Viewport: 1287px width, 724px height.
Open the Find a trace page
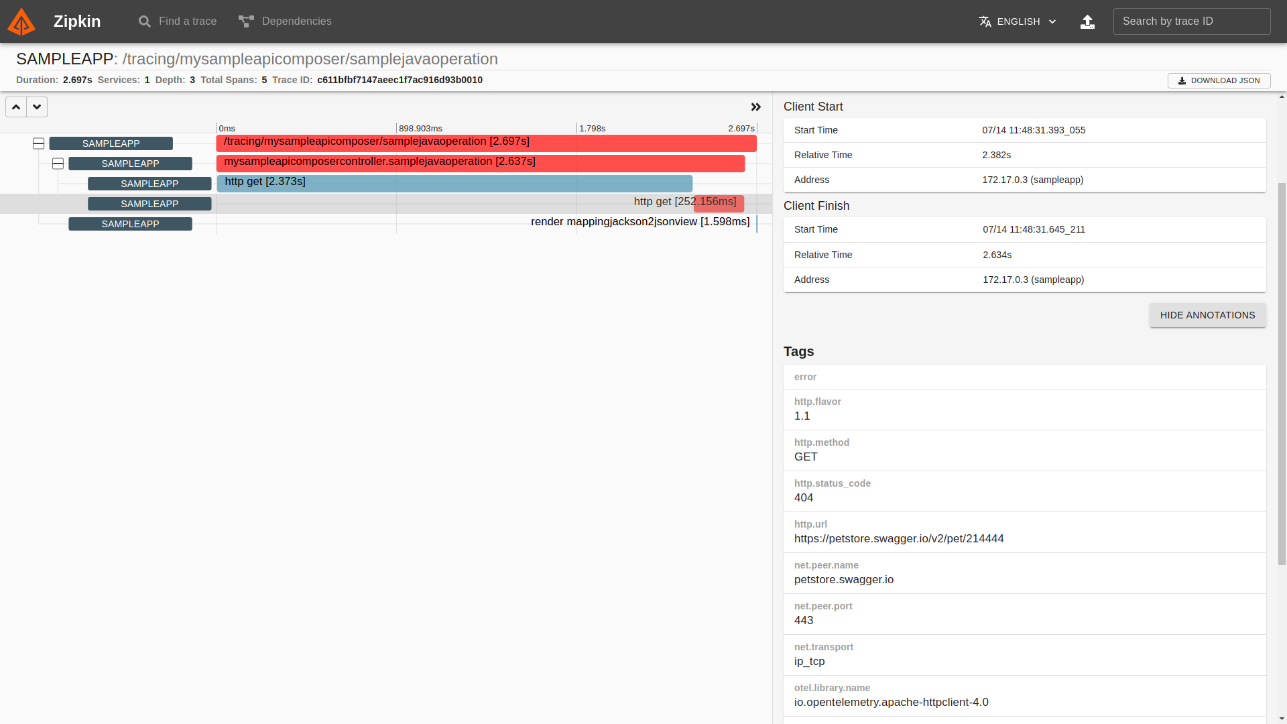(x=187, y=21)
